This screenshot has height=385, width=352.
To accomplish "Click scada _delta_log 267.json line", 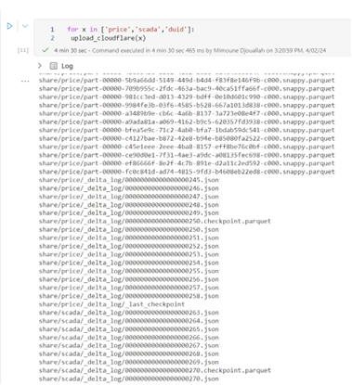I will [x=129, y=346].
